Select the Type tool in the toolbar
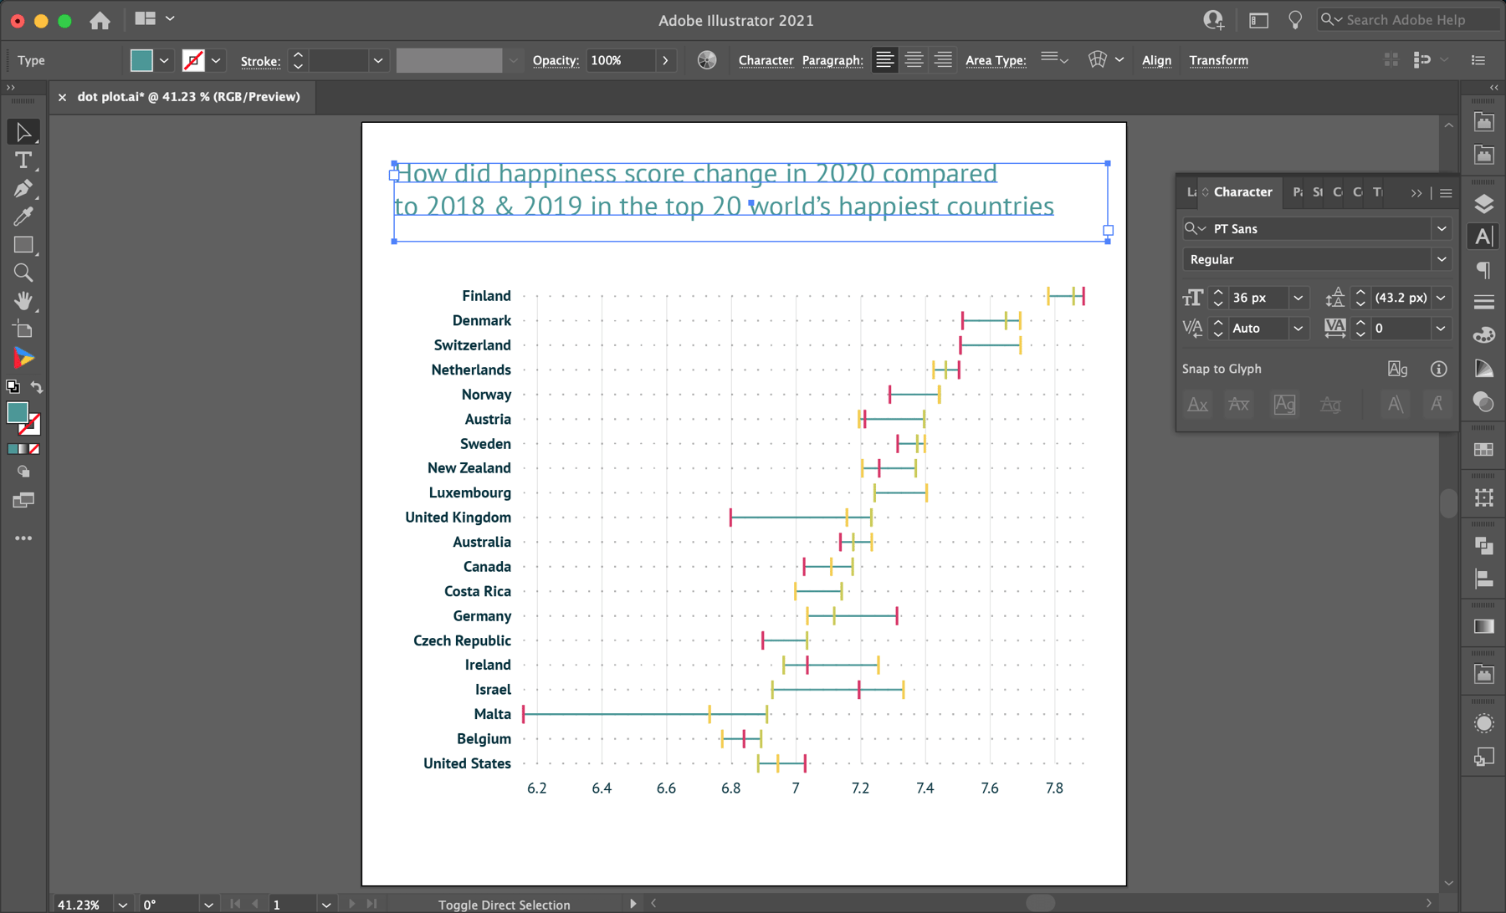The width and height of the screenshot is (1506, 913). click(23, 161)
